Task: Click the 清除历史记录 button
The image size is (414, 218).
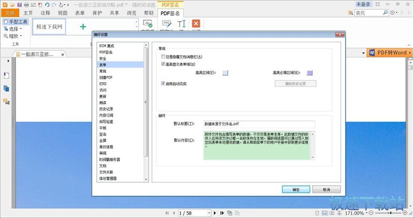Action: (296, 84)
